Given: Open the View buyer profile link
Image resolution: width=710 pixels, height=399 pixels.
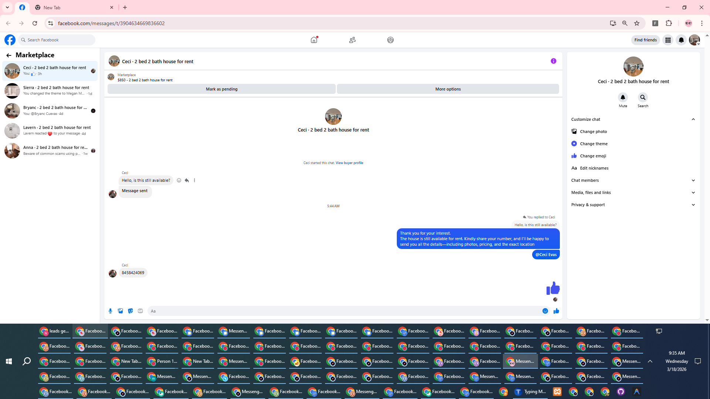Looking at the screenshot, I should [x=349, y=163].
